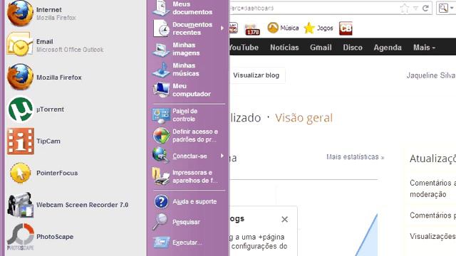Click Visão geral heading link

coord(304,118)
